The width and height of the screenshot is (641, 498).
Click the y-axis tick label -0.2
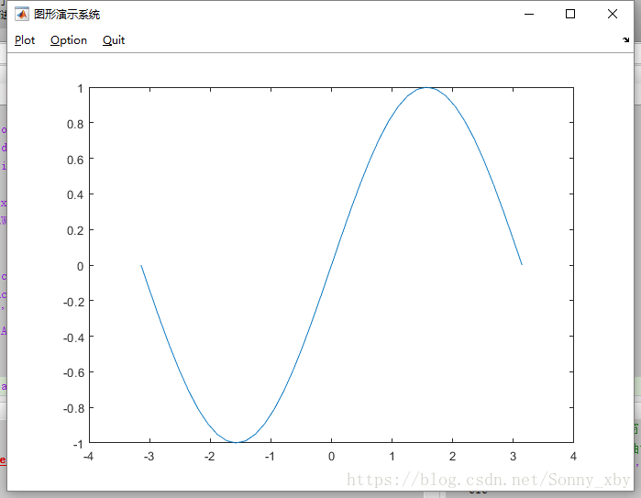tap(73, 302)
